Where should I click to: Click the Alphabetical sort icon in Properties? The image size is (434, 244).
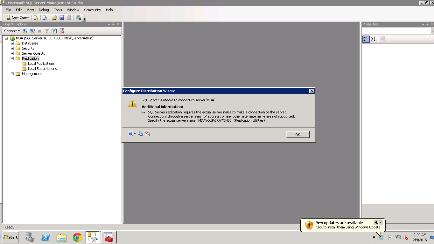(x=373, y=39)
